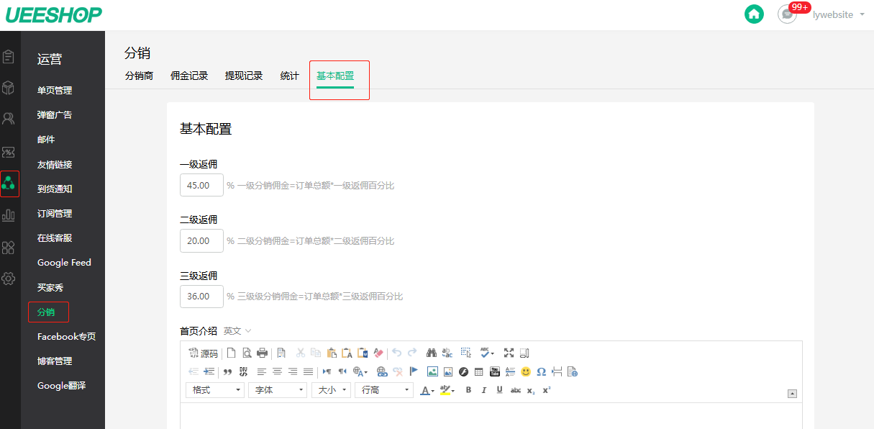Open the home page icon in header
Screen dimensions: 874x429
click(x=754, y=14)
